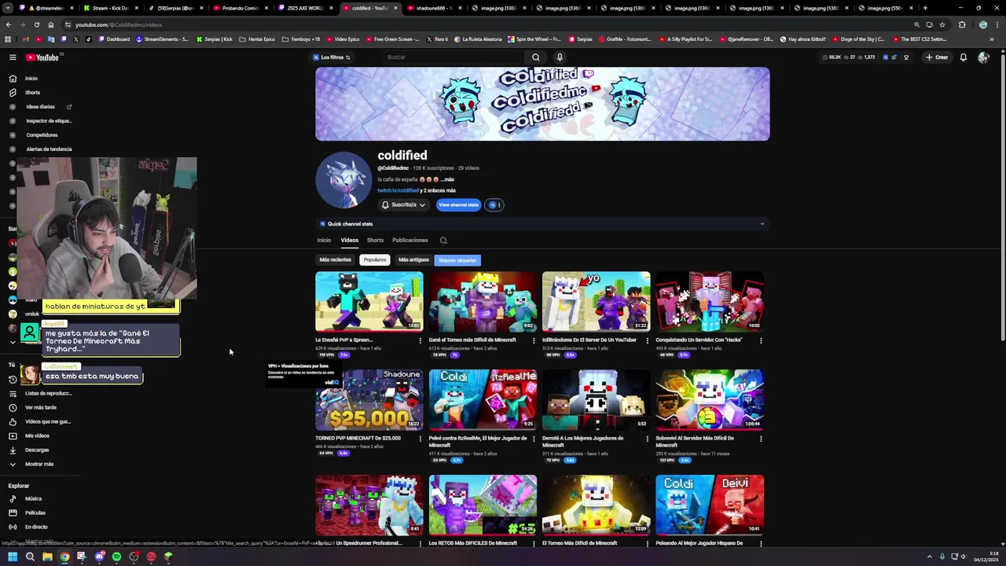Open Inicio in the sidebar
1006x566 pixels.
click(31, 79)
